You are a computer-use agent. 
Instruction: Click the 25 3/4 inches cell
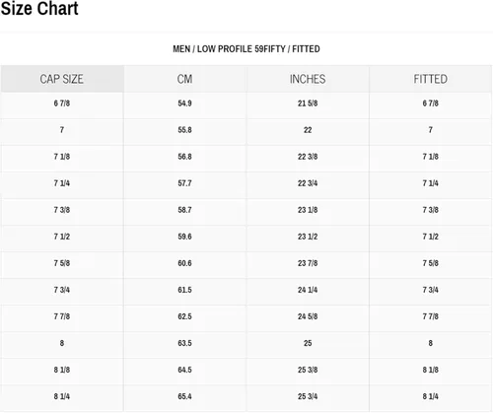(308, 396)
